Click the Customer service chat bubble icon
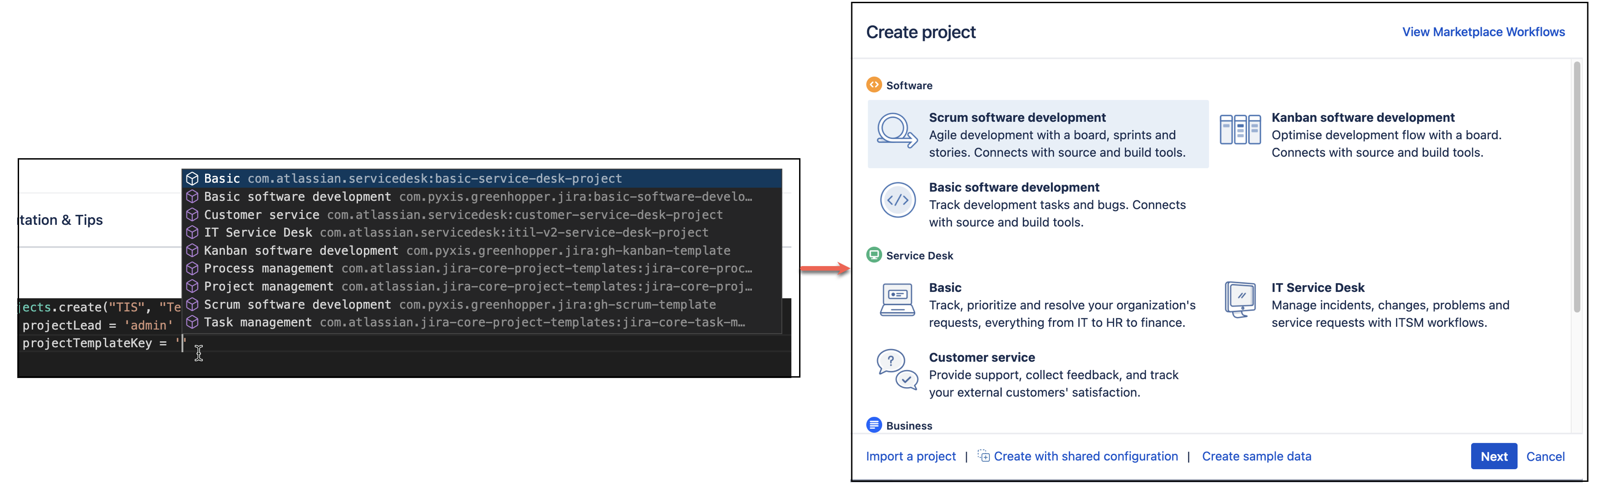The image size is (1600, 495). 897,370
